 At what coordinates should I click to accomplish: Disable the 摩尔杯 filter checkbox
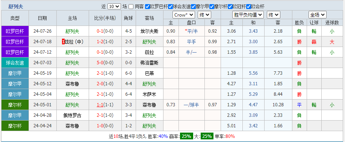[x=212, y=7]
